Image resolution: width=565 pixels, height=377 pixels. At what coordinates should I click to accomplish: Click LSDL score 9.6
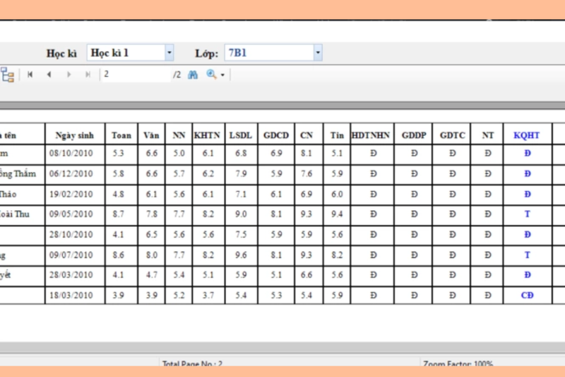point(241,255)
